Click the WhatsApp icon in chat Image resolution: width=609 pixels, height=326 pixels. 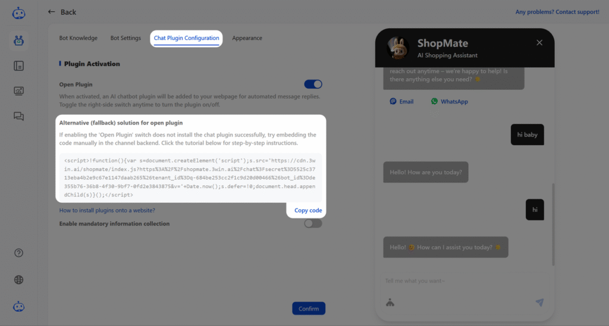click(434, 101)
